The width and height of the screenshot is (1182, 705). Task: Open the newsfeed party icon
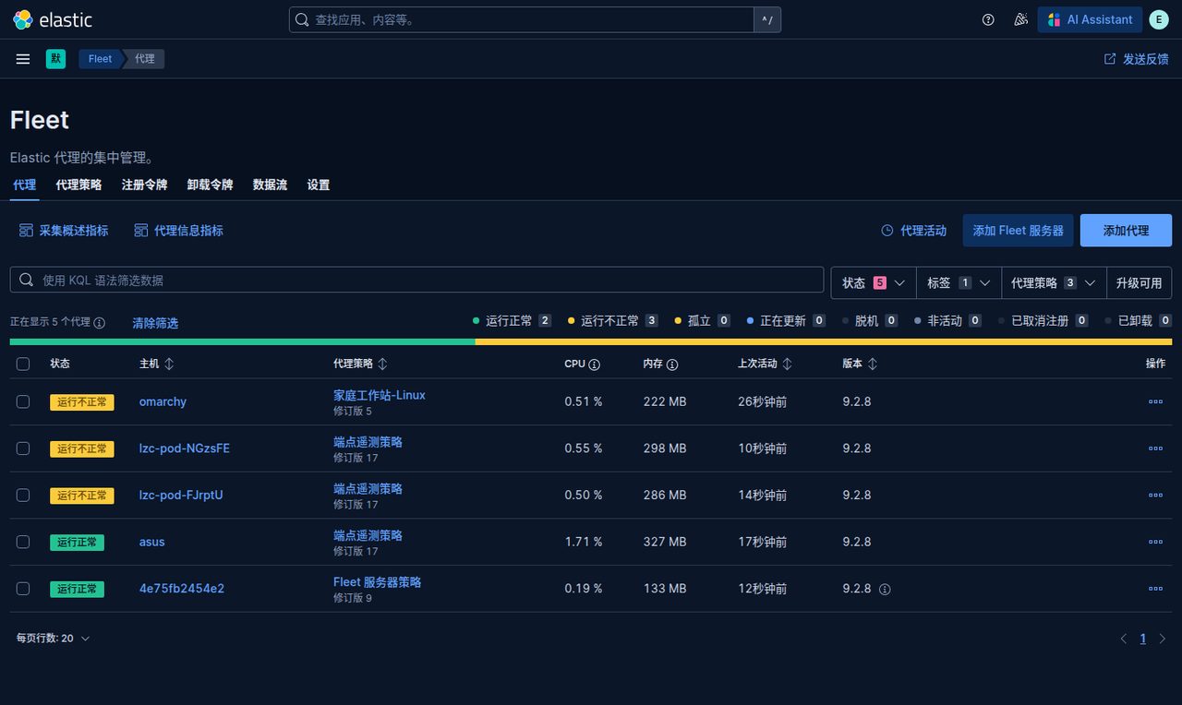pos(1020,19)
